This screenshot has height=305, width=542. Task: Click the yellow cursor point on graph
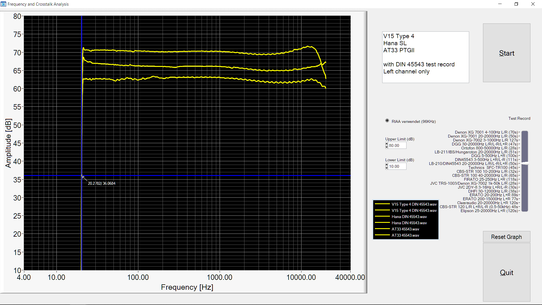[x=82, y=176]
